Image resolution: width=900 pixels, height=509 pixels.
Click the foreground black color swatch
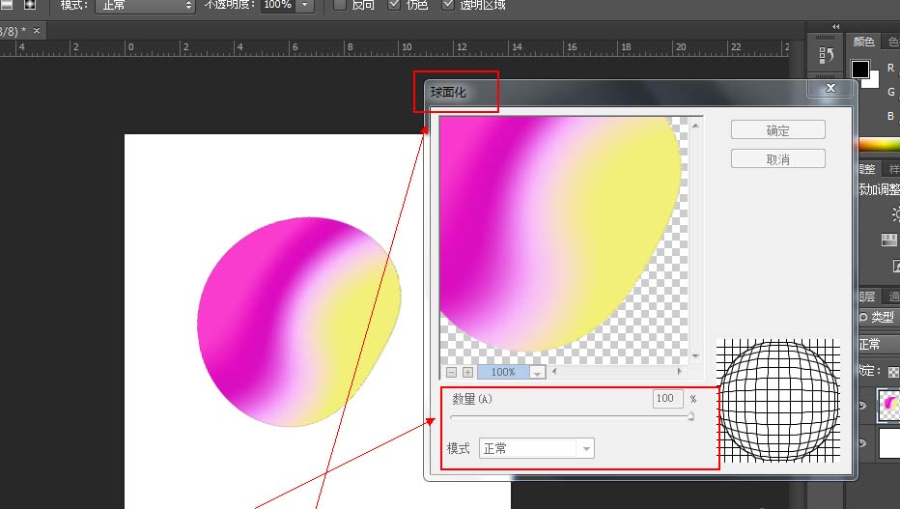(859, 70)
